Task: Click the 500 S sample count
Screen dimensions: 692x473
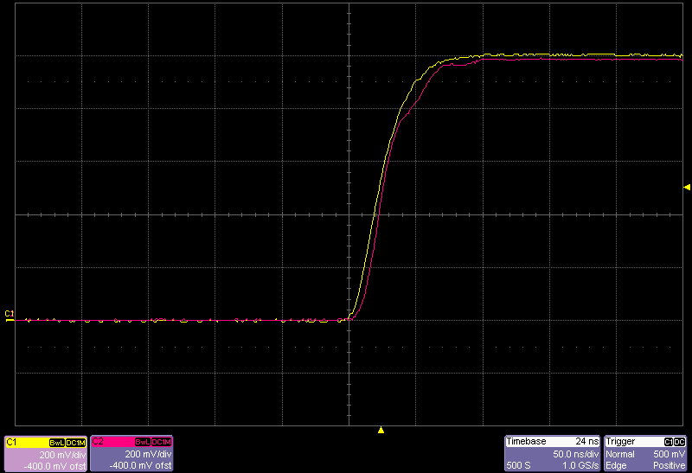Action: (x=518, y=465)
